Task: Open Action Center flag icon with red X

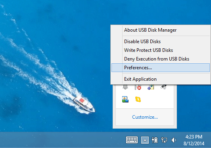Action: tap(138, 87)
